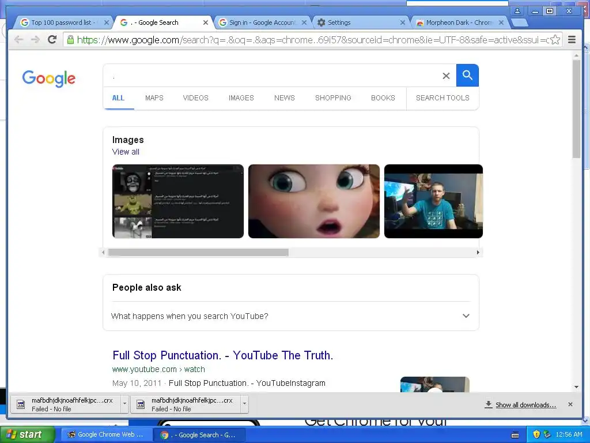This screenshot has width=590, height=443.
Task: Click the page vertical scrollbar thumb
Action: (x=576, y=108)
